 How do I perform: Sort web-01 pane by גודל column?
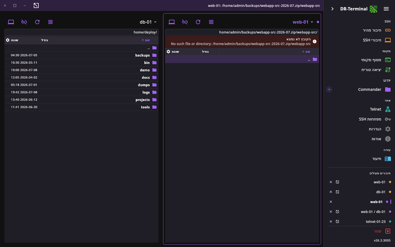click(205, 52)
